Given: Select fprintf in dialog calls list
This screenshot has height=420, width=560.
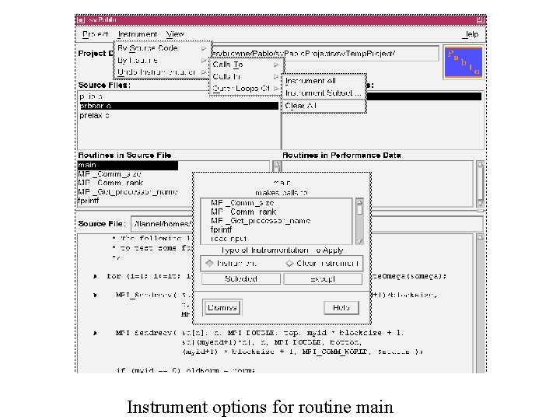Looking at the screenshot, I should coord(221,229).
